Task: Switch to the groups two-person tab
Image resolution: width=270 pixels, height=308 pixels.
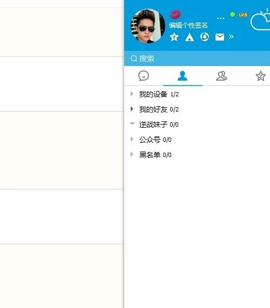Action: (x=221, y=76)
